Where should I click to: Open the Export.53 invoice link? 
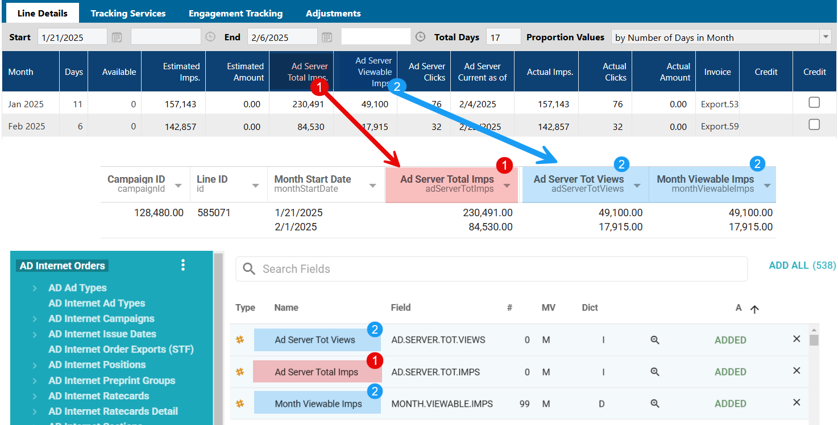click(x=719, y=104)
